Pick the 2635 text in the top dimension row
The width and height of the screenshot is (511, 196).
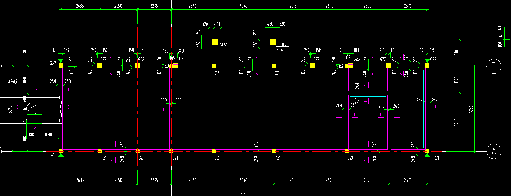(x=80, y=6)
